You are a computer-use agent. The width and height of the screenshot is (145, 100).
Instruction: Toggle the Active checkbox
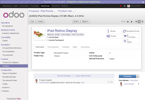tap(110, 53)
